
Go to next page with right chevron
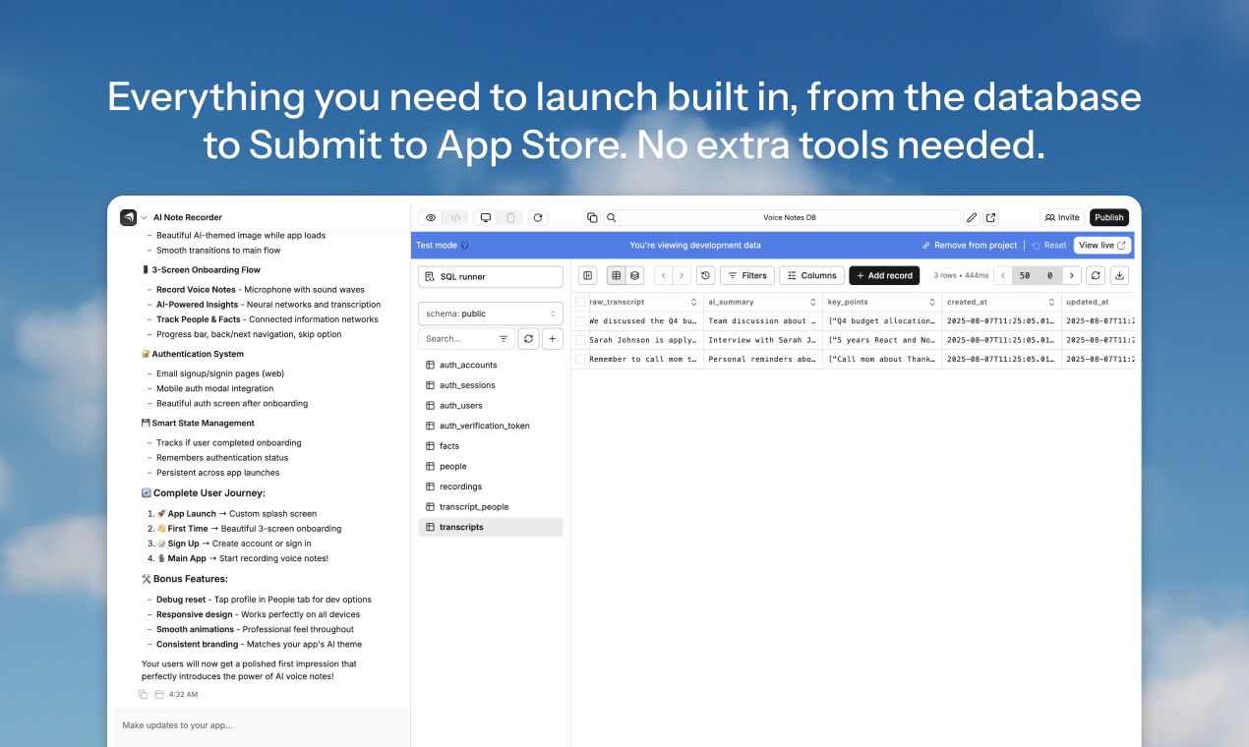1072,276
